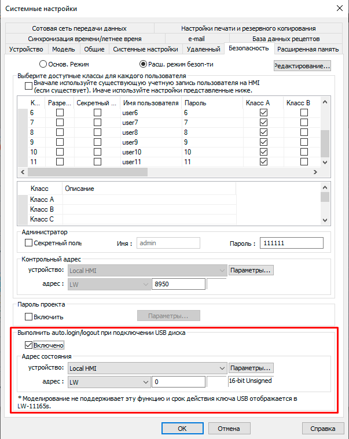Click user table scroll down arrow
Viewport: 349px width, 439px height.
coord(325,163)
